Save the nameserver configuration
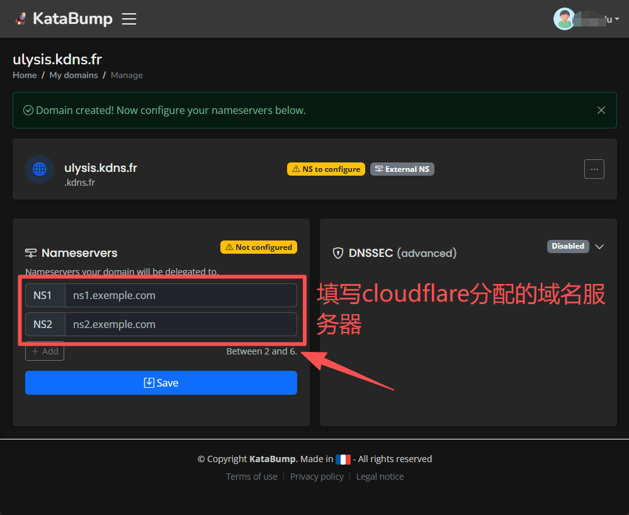Viewport: 629px width, 515px height. pos(161,383)
